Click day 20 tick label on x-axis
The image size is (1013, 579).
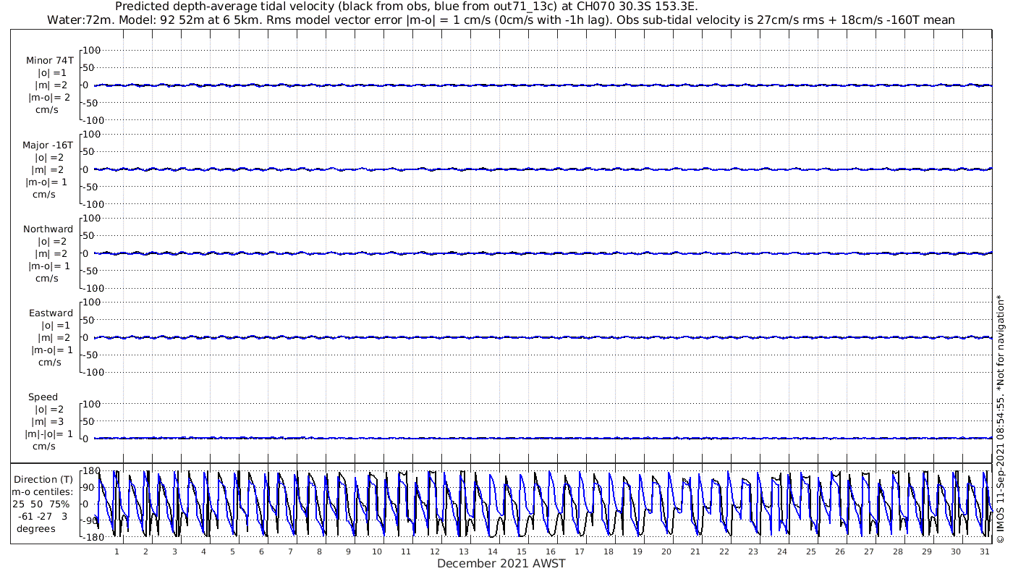click(666, 551)
